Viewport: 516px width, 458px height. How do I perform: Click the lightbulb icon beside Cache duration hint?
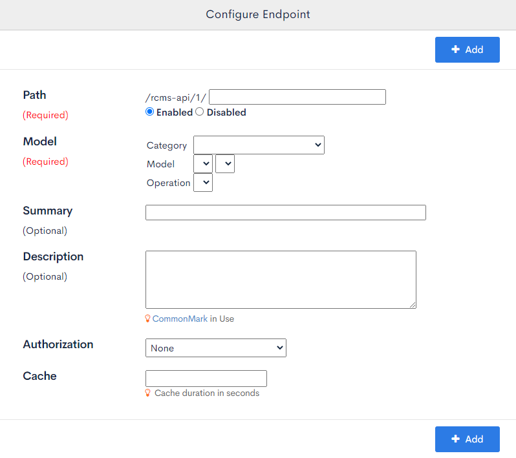tap(148, 393)
